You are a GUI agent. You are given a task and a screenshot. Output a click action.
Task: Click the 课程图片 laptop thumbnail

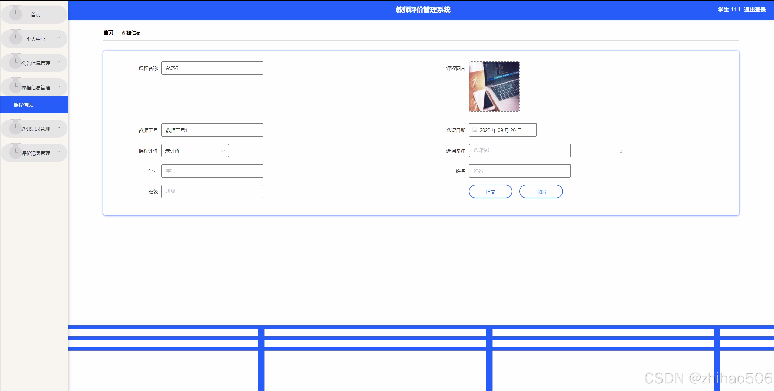point(494,87)
